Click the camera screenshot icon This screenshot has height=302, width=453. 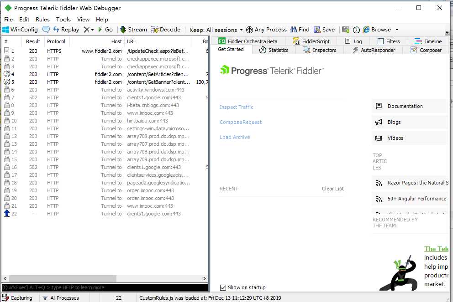346,30
